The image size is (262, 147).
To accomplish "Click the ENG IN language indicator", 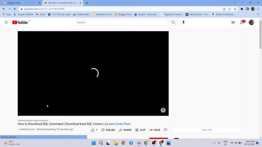I will (226, 143).
